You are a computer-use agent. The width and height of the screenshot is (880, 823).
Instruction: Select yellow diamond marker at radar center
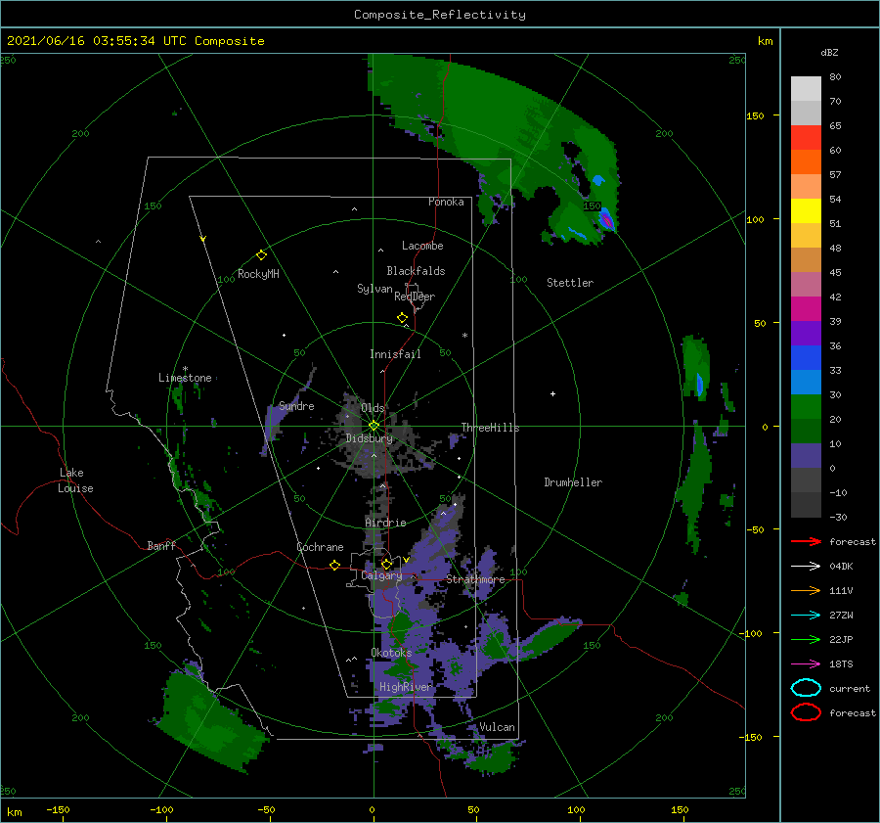pyautogui.click(x=374, y=426)
